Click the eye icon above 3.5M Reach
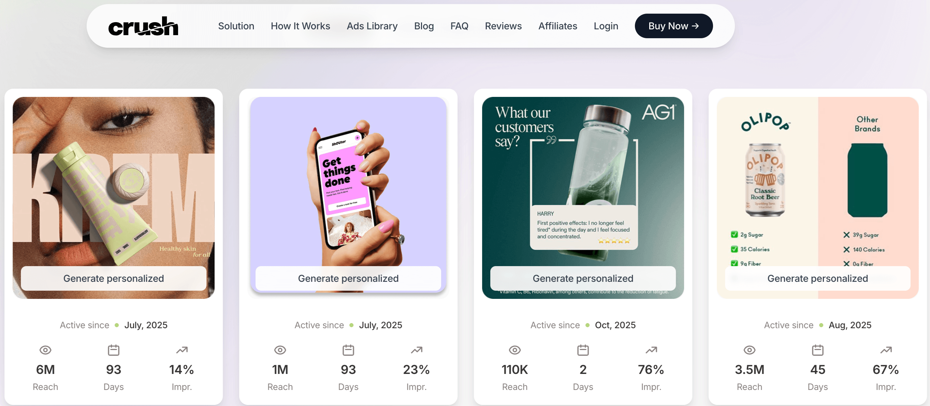Image resolution: width=930 pixels, height=406 pixels. 750,350
